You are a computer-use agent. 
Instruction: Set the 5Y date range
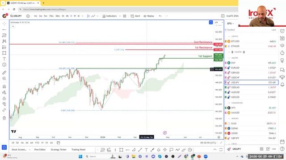click(47, 143)
